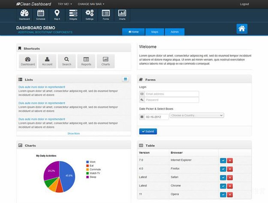Image resolution: width=268 pixels, height=203 pixels.
Task: Approve the Chrome row checkmark
Action: pos(223,186)
